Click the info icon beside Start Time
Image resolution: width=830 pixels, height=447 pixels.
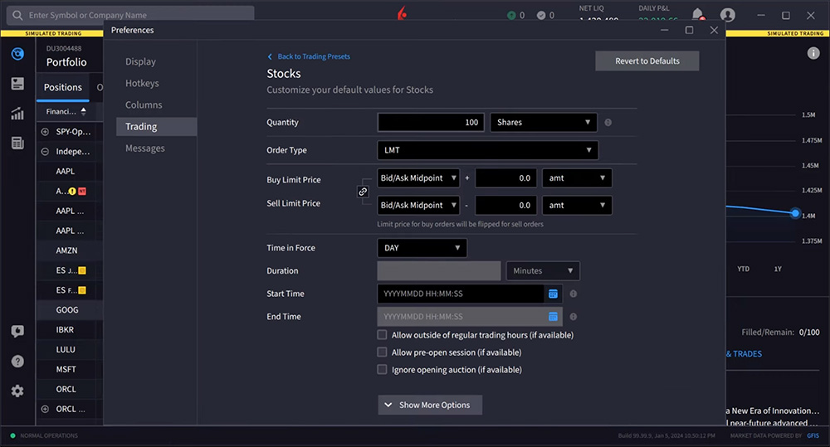tap(574, 294)
